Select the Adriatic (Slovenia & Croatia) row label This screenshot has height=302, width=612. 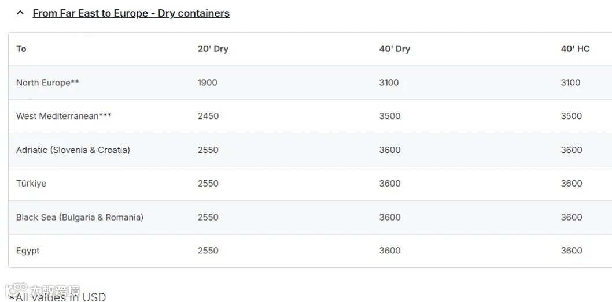click(x=73, y=150)
